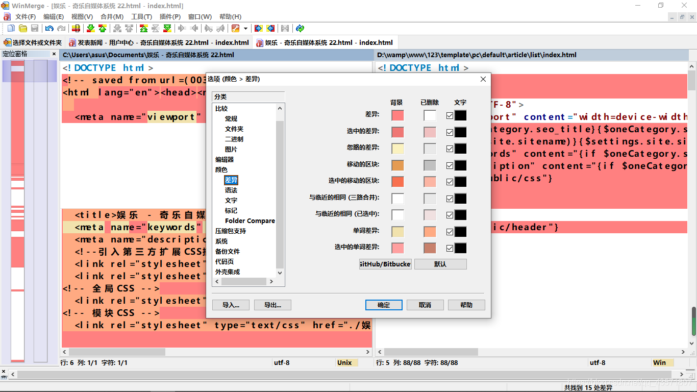Select the 编辑器 category
The height and width of the screenshot is (392, 697).
point(225,159)
